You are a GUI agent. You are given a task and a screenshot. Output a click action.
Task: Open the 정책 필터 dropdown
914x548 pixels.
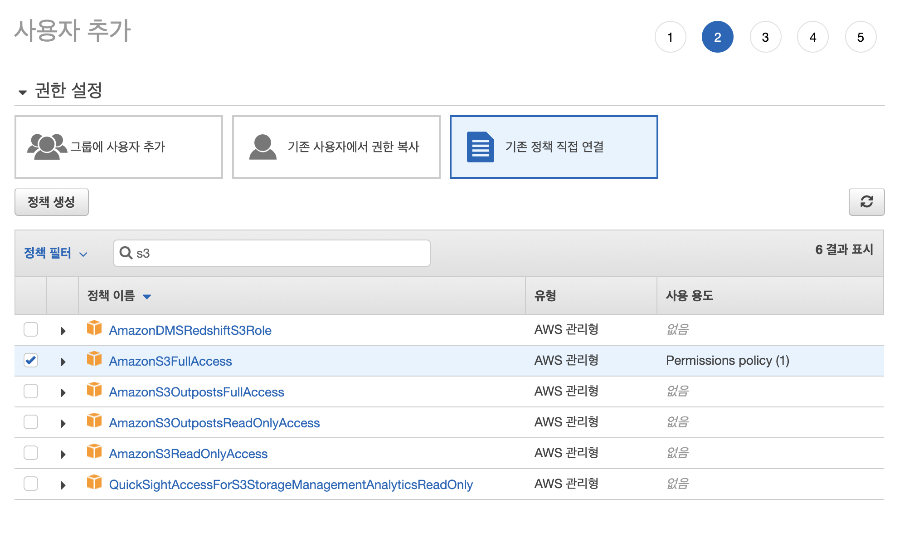tap(55, 253)
